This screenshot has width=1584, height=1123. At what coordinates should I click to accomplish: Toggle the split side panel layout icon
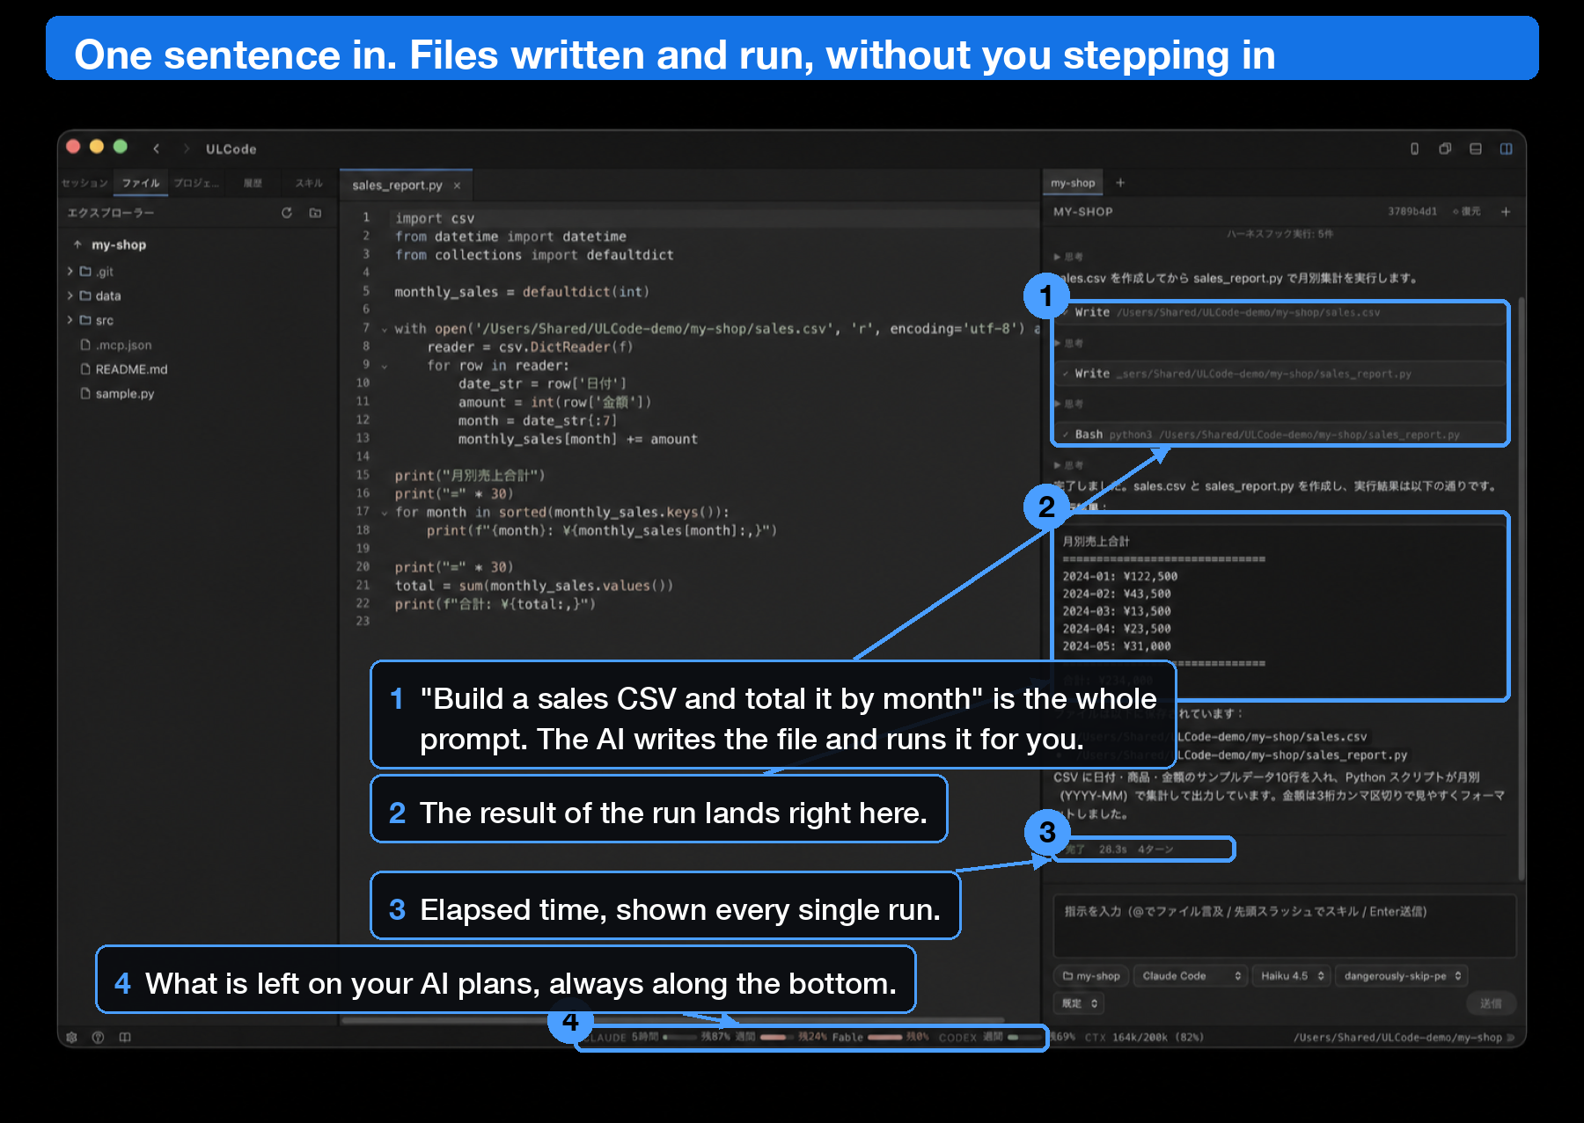click(1507, 149)
